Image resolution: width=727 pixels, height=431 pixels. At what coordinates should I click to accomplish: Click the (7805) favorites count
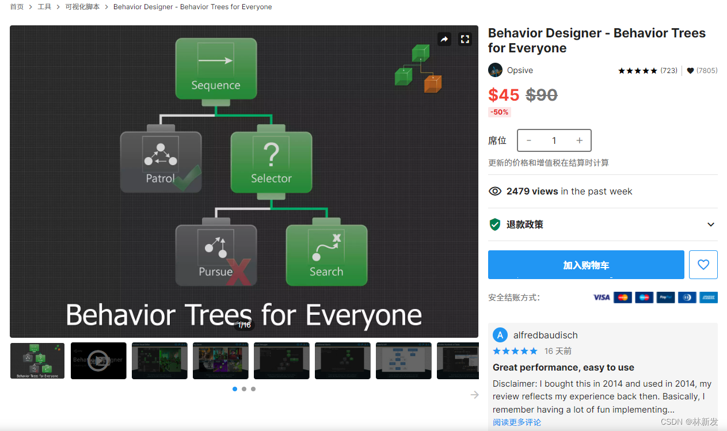[x=707, y=71]
